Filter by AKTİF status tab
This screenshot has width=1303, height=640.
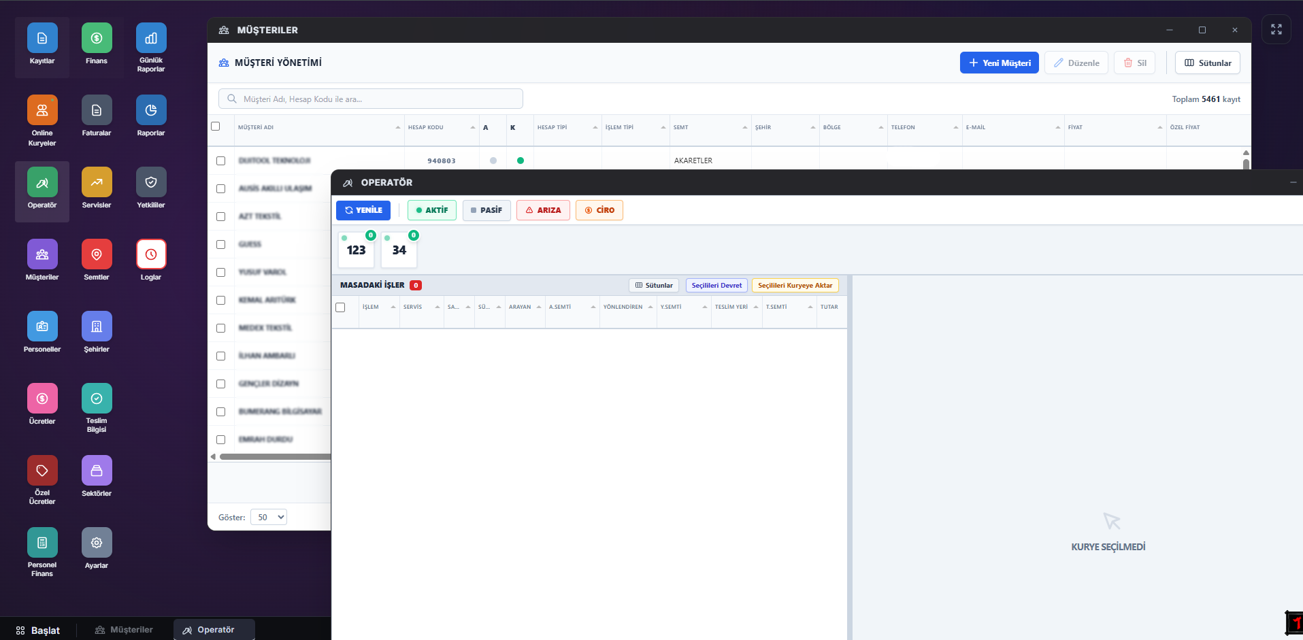tap(432, 210)
